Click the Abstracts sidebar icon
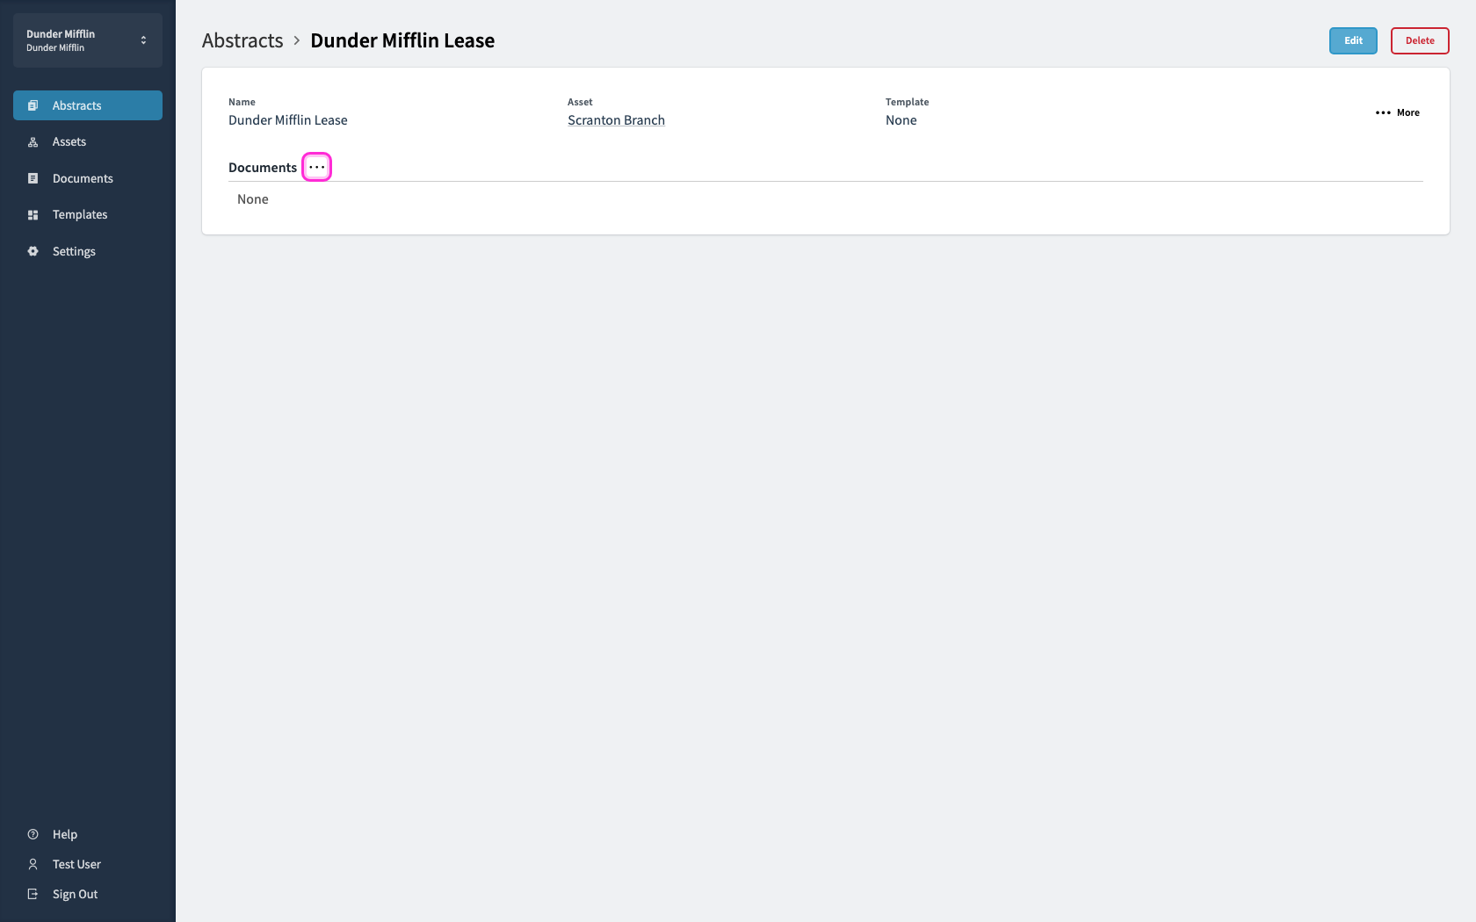This screenshot has width=1476, height=922. (x=33, y=105)
